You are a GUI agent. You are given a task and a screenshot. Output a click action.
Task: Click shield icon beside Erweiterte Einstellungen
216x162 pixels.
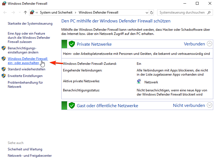tap(4, 76)
